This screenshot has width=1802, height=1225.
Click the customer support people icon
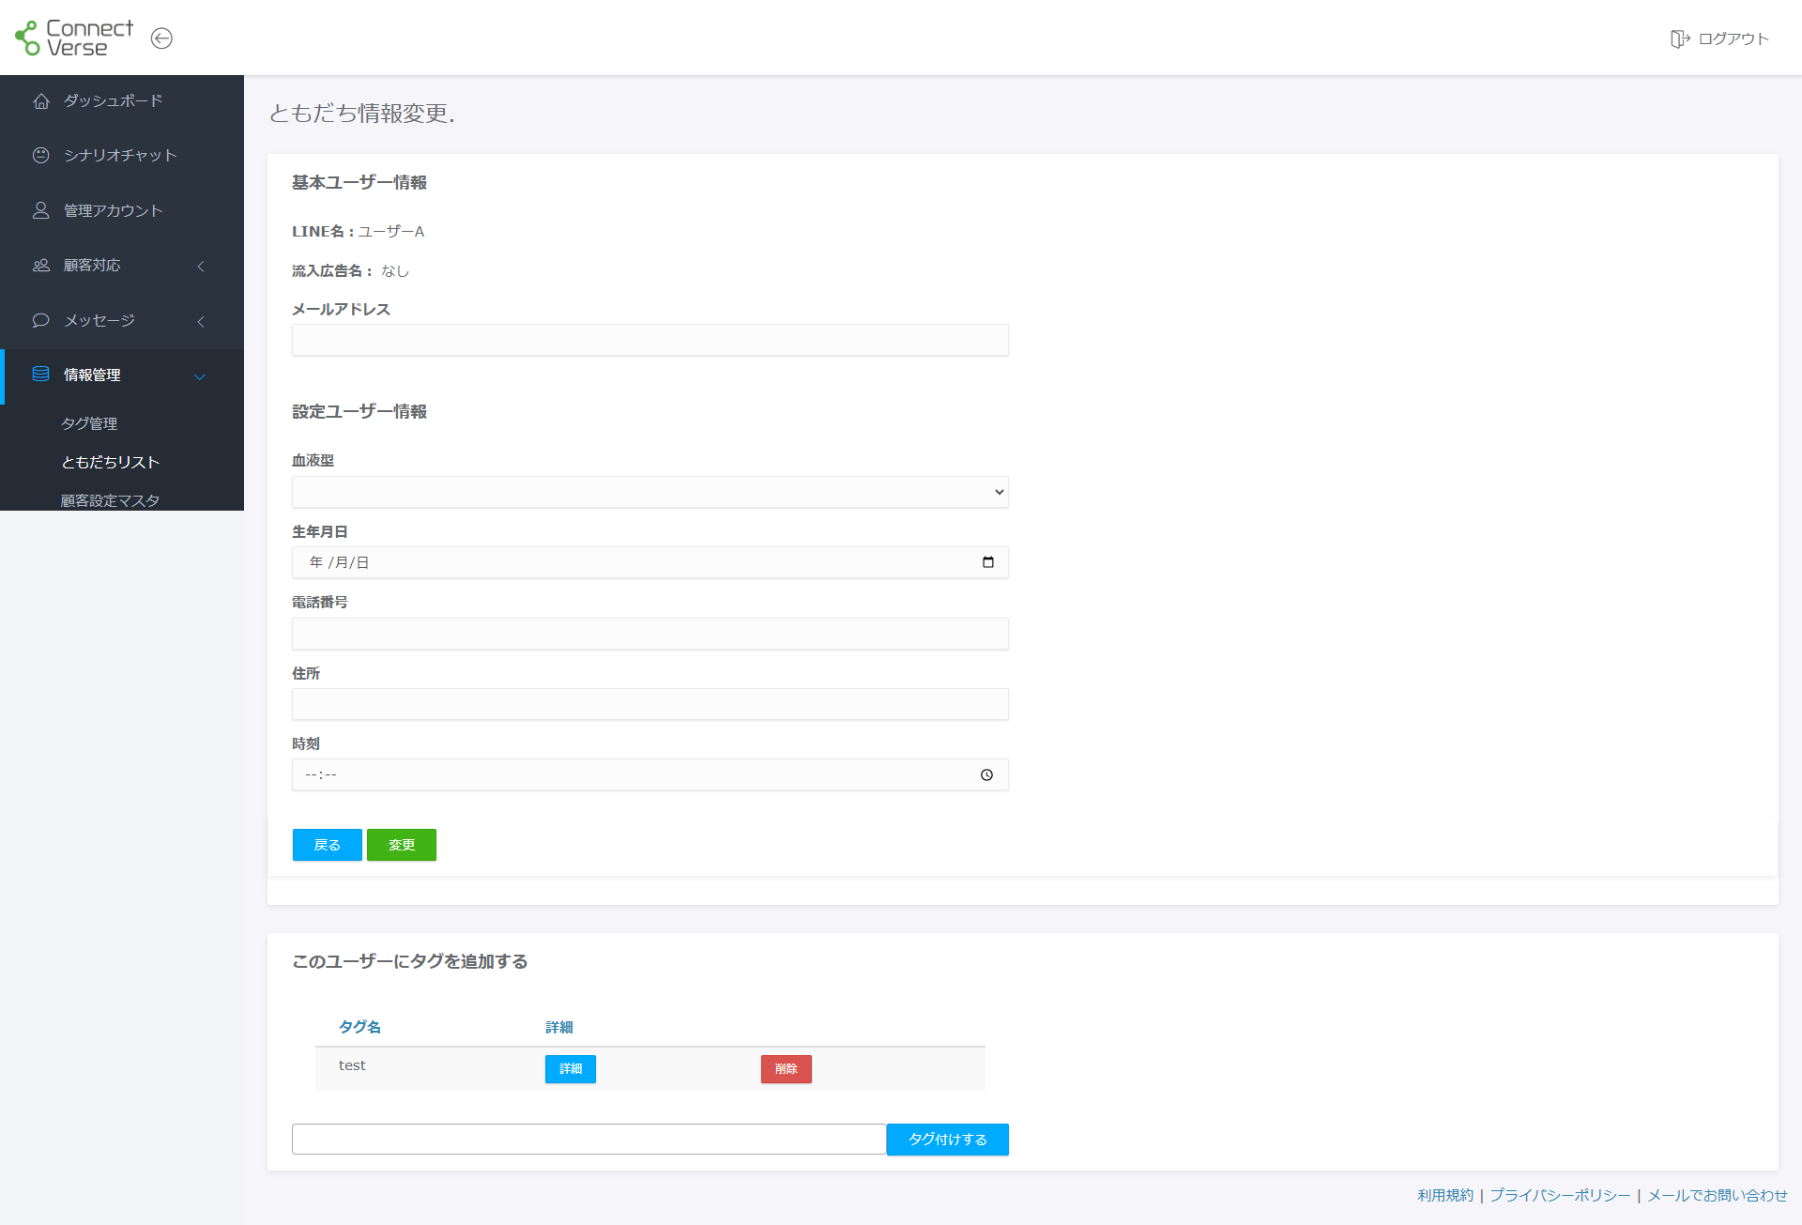(41, 265)
